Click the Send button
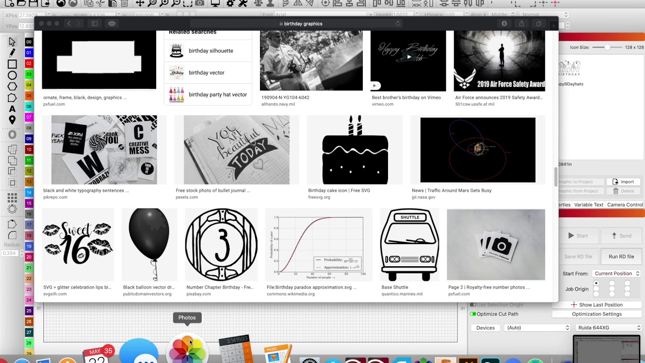645x363 pixels. (x=621, y=235)
